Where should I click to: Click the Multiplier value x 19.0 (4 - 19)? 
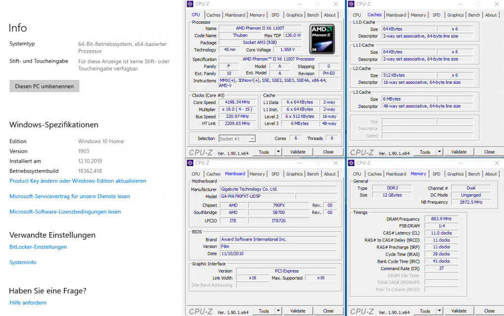(237, 109)
